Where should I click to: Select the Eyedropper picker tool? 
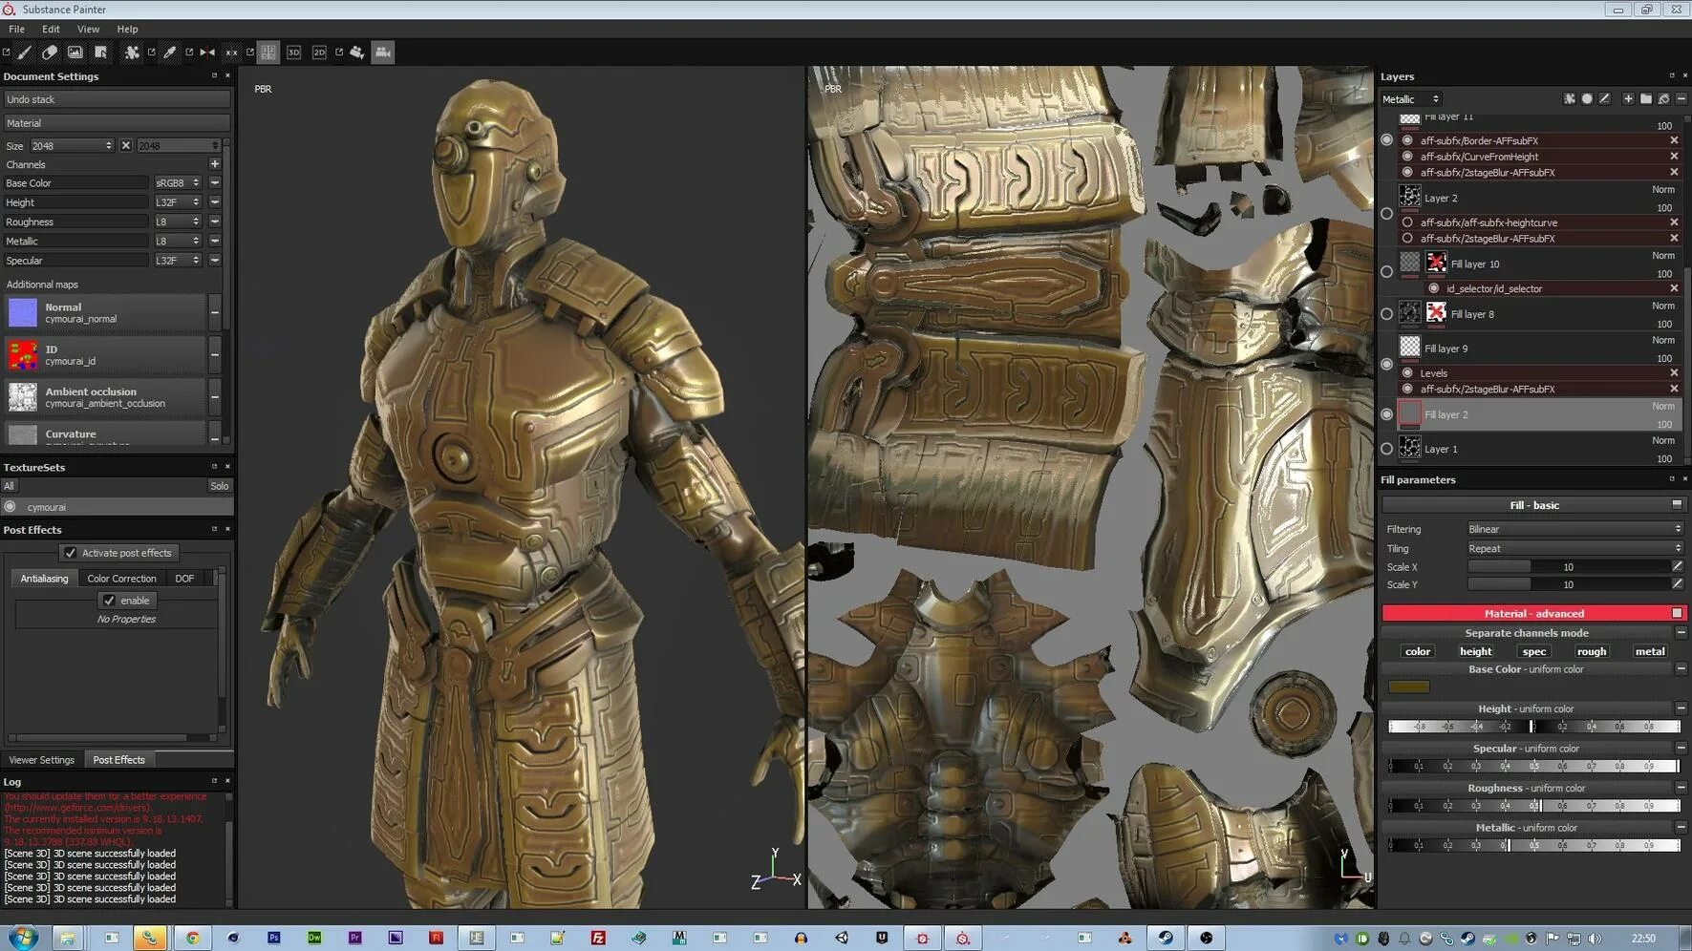(170, 53)
